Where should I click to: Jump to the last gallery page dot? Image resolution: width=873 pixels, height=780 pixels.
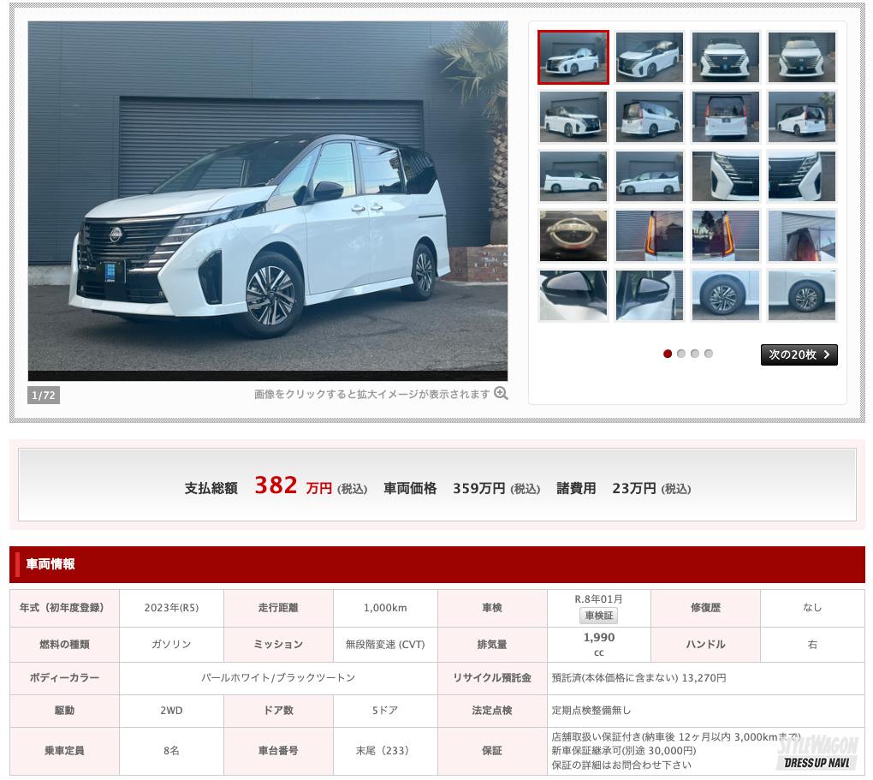click(709, 354)
